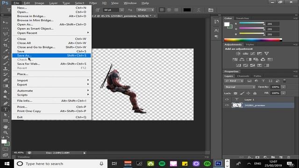The width and height of the screenshot is (299, 168).
Task: Choose Export from File menu
Action: [51, 84]
